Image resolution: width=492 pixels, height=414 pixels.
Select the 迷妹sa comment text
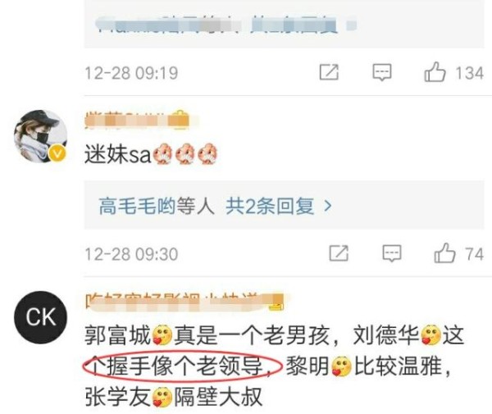point(151,154)
